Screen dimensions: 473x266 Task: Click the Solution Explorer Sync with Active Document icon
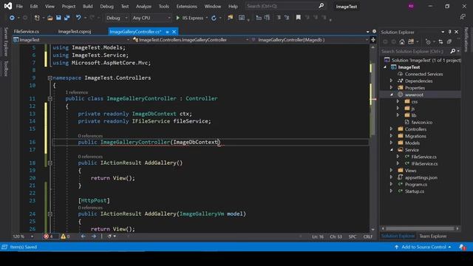click(x=440, y=41)
